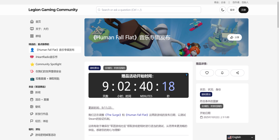The height and width of the screenshot is (140, 279).
Task: Click the US flag in the language selector
Action: (229, 137)
